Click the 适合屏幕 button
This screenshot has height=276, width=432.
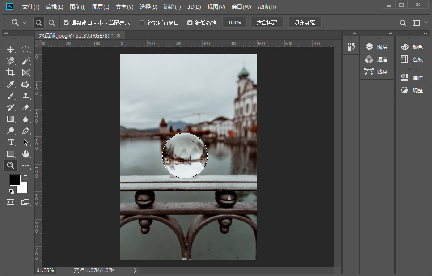point(267,22)
